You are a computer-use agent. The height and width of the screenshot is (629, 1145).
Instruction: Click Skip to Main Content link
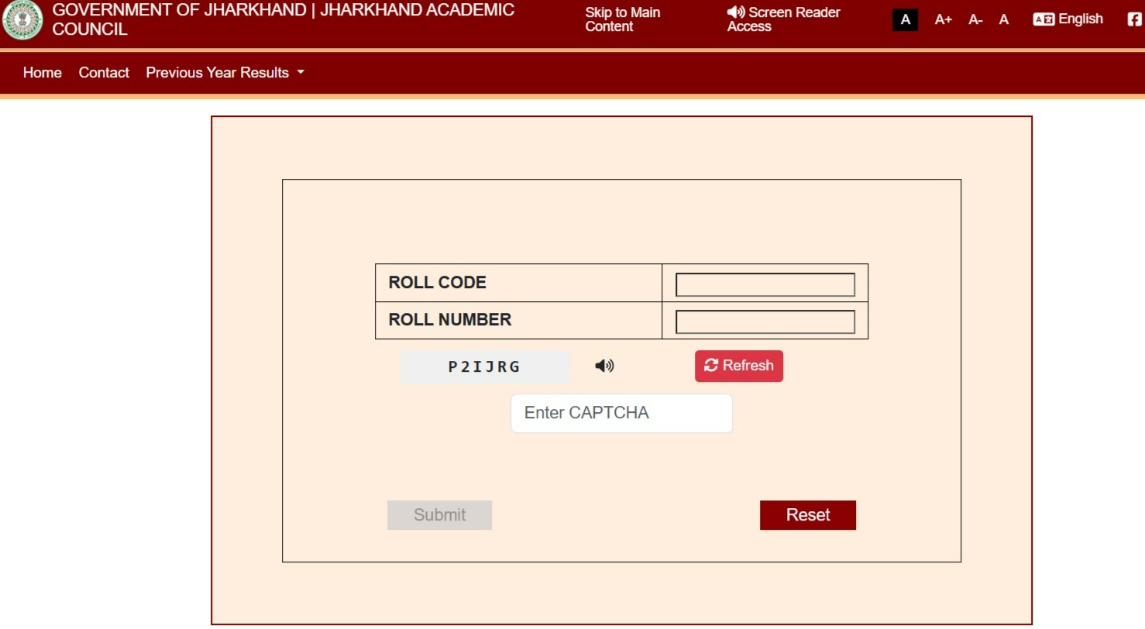tap(622, 19)
